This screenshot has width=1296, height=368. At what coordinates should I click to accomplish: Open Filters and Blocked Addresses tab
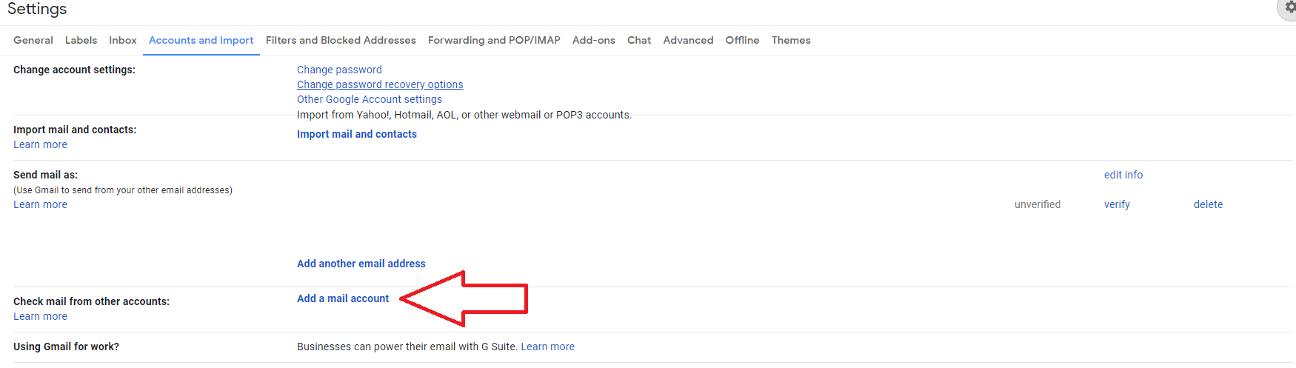tap(341, 40)
